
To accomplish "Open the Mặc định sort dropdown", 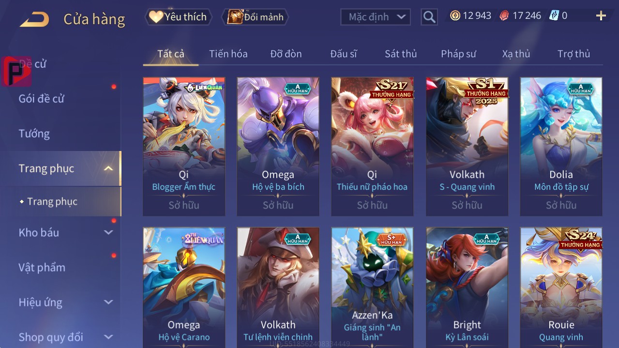I will [x=376, y=17].
